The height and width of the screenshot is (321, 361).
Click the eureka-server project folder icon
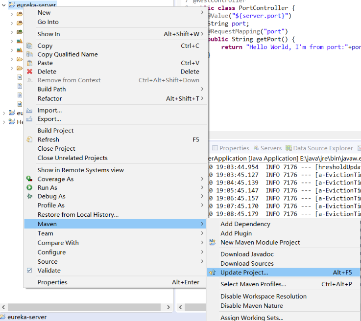12,4
